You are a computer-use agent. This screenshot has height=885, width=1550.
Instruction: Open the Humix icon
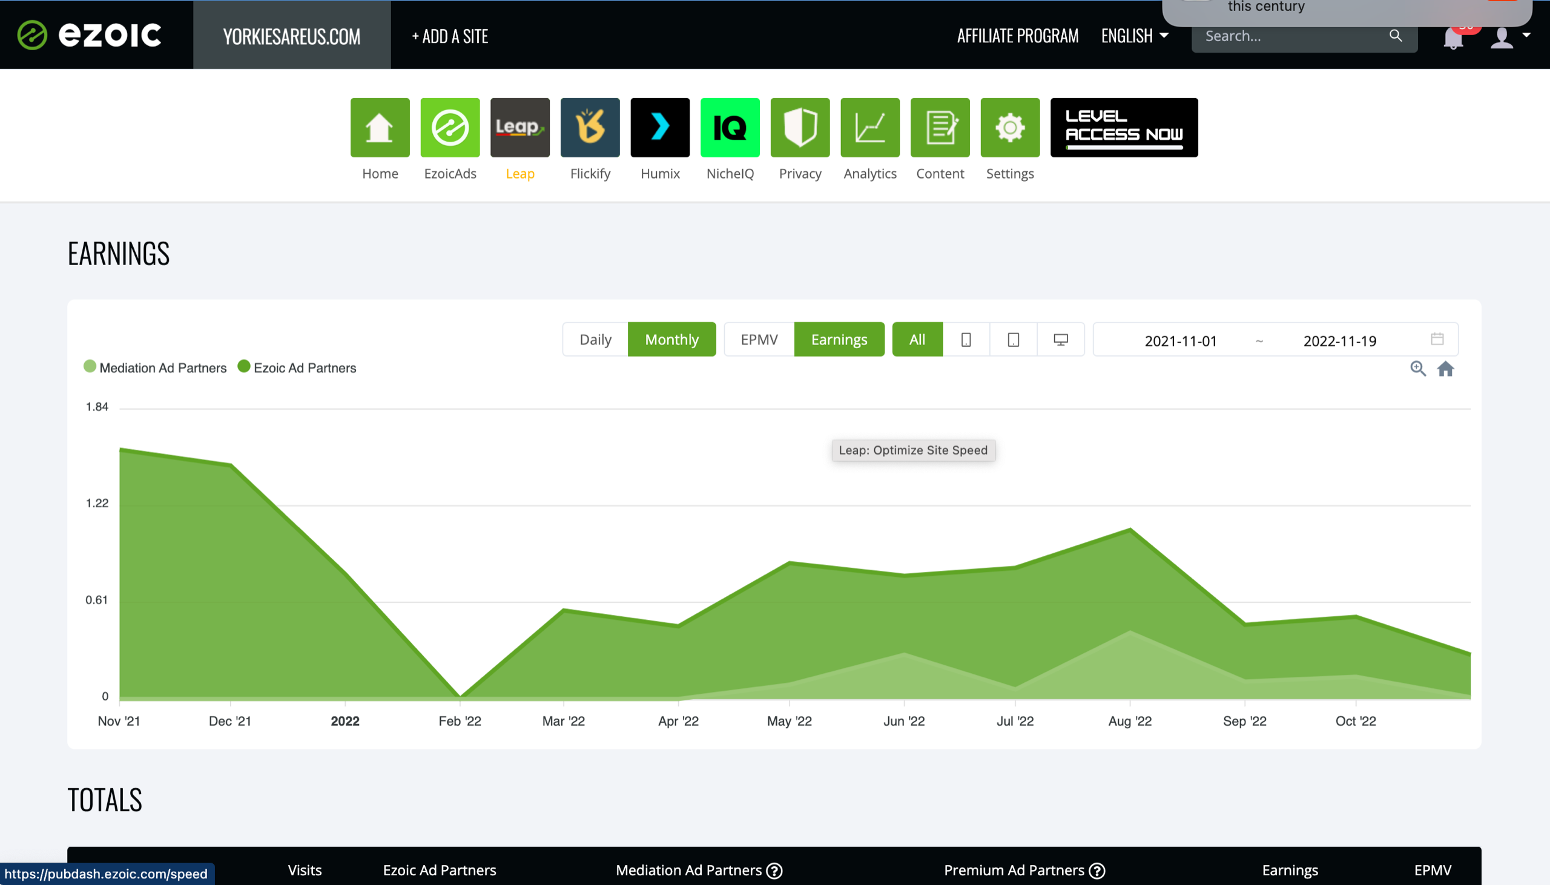point(659,127)
